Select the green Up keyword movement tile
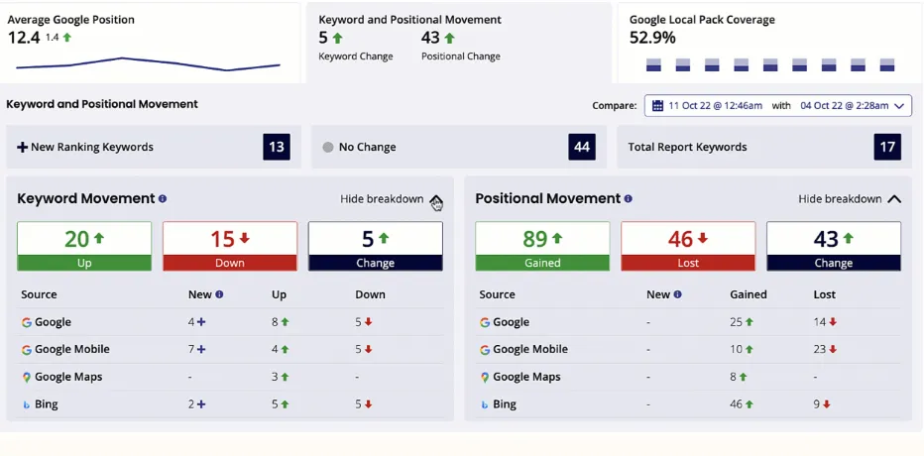The image size is (924, 456). click(x=84, y=246)
